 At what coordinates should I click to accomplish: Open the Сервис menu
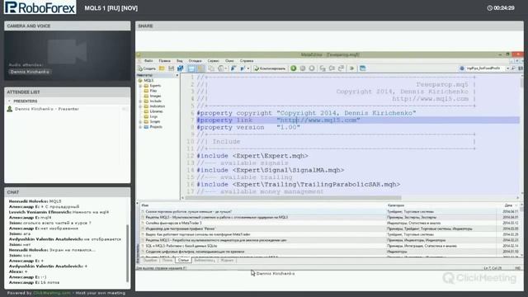click(213, 61)
